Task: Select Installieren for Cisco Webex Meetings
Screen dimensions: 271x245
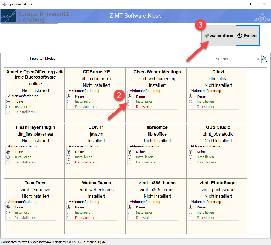Action: click(x=130, y=102)
